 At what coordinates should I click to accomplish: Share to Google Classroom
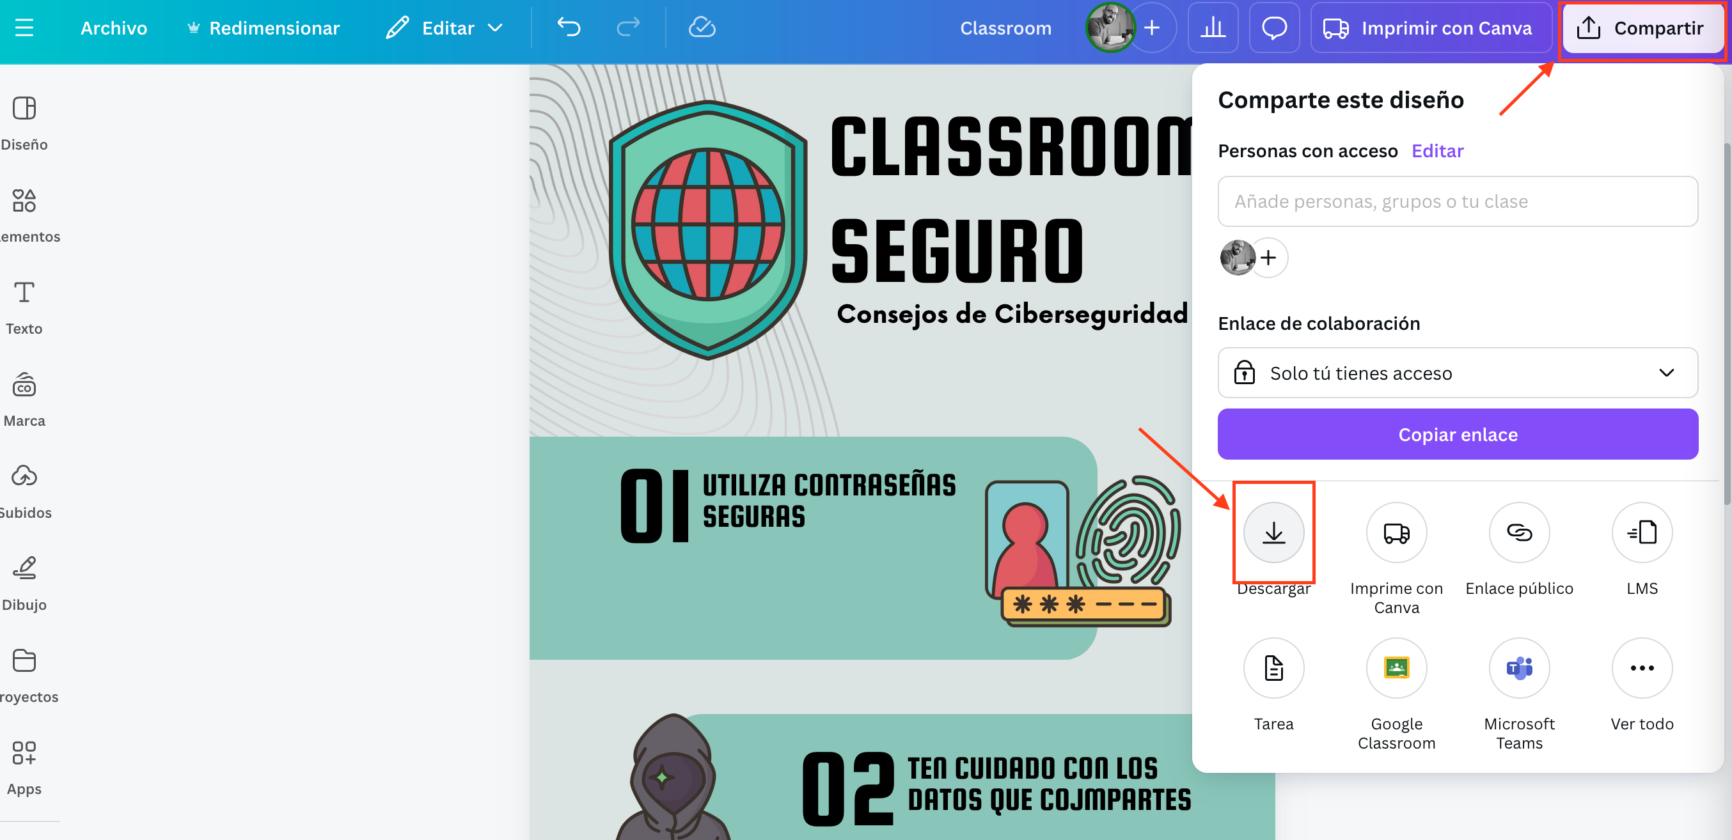(1396, 668)
